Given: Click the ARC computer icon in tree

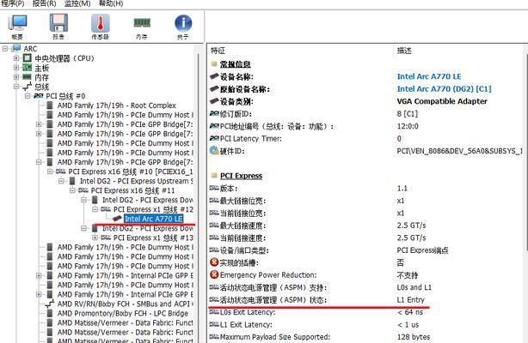Looking at the screenshot, I should (x=16, y=48).
